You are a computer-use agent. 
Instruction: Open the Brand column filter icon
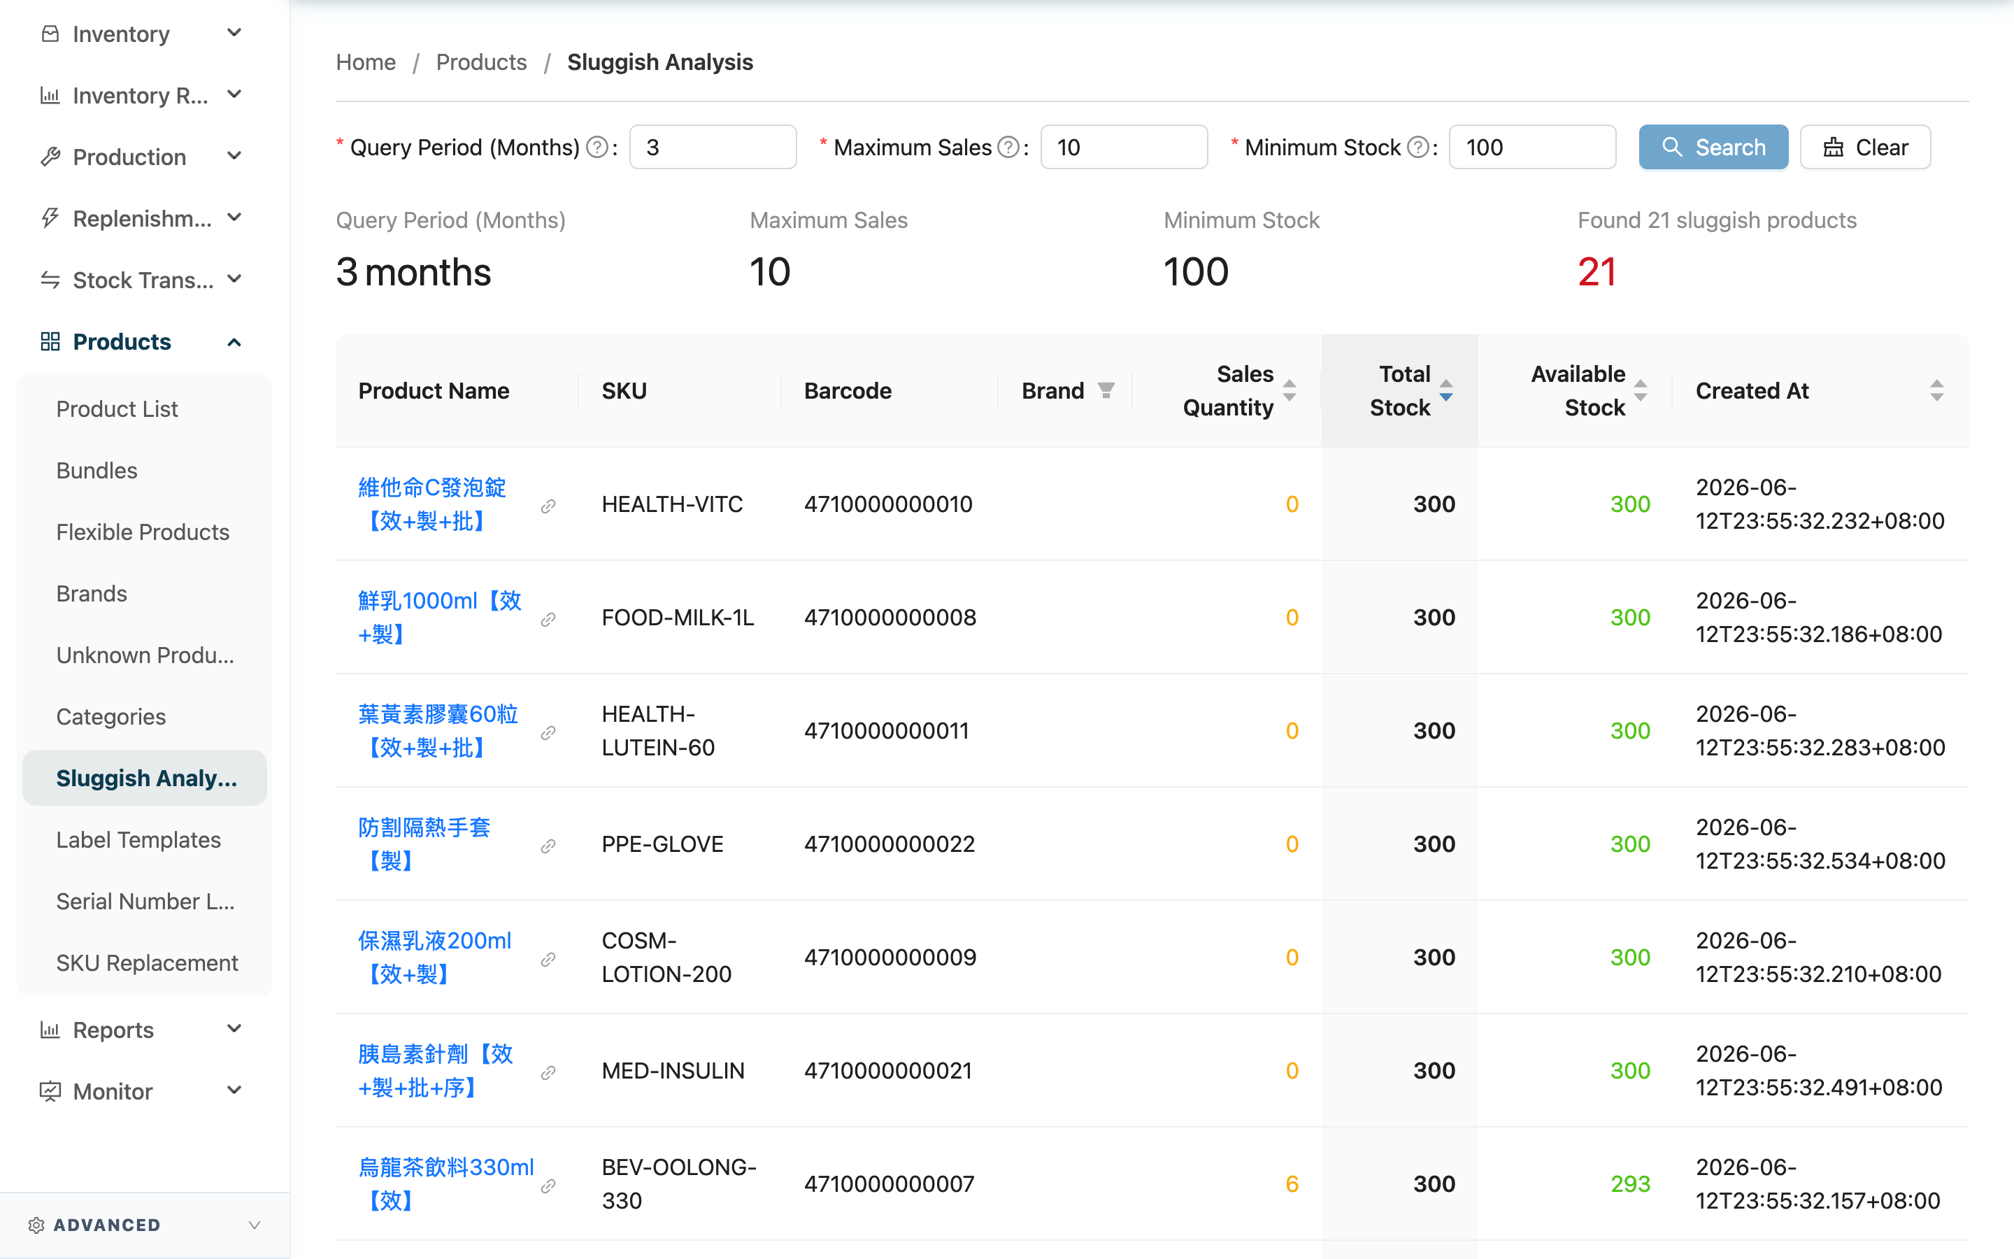click(x=1106, y=390)
